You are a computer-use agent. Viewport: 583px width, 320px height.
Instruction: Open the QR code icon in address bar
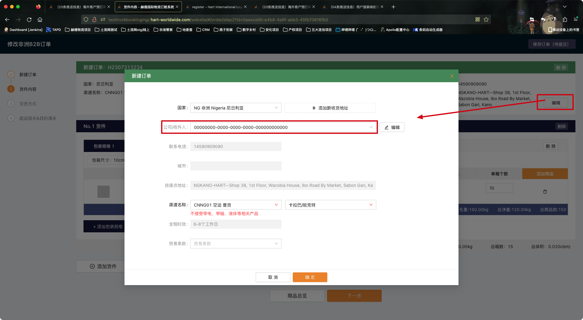(478, 20)
